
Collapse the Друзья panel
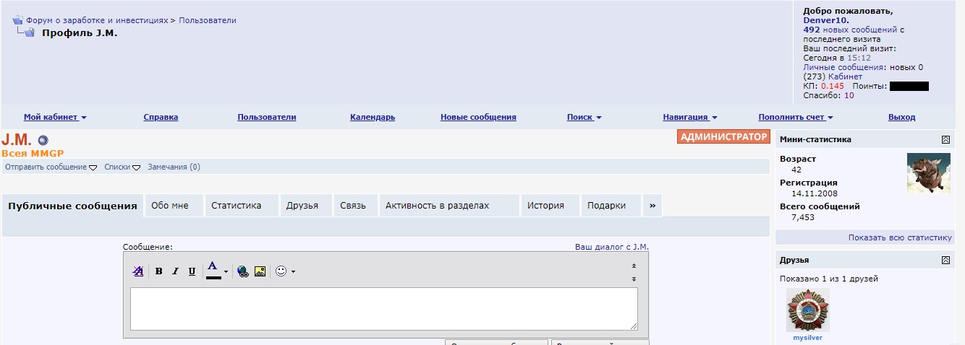[x=945, y=260]
